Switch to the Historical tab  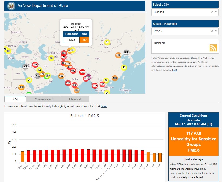click(75, 99)
